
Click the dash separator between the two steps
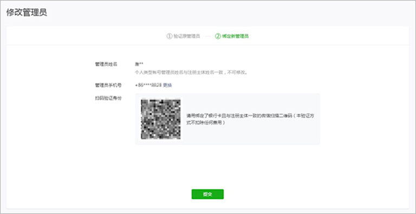(207, 37)
